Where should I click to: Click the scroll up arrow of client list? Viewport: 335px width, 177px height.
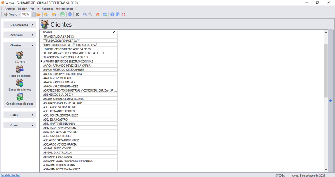[x=326, y=32]
